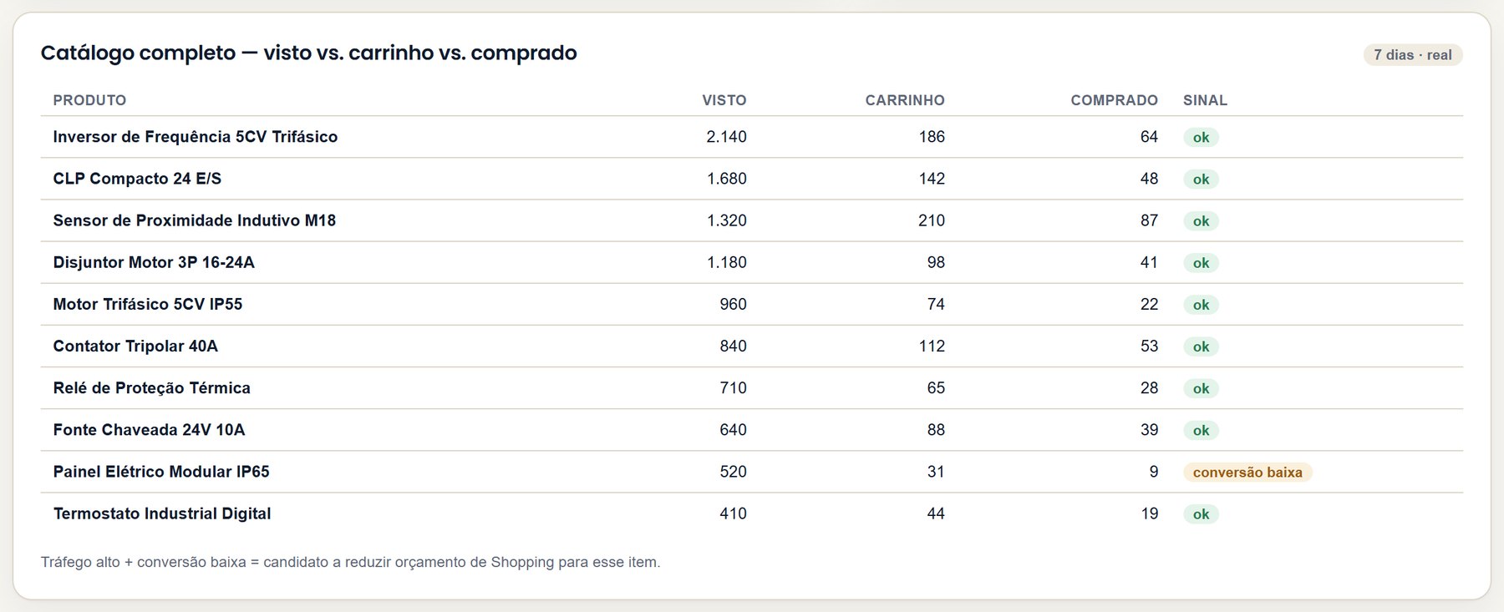The image size is (1504, 612).
Task: Select Disjuntor Motor 3P 16-24A row
Action: 752,262
